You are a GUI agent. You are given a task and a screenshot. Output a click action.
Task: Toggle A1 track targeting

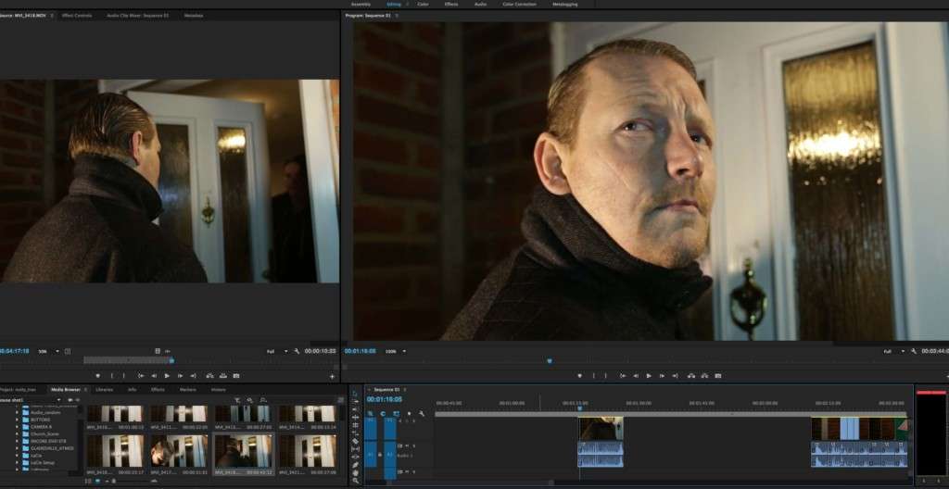tap(390, 455)
